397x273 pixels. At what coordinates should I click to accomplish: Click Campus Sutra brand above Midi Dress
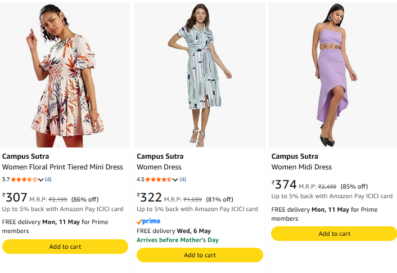pos(295,156)
